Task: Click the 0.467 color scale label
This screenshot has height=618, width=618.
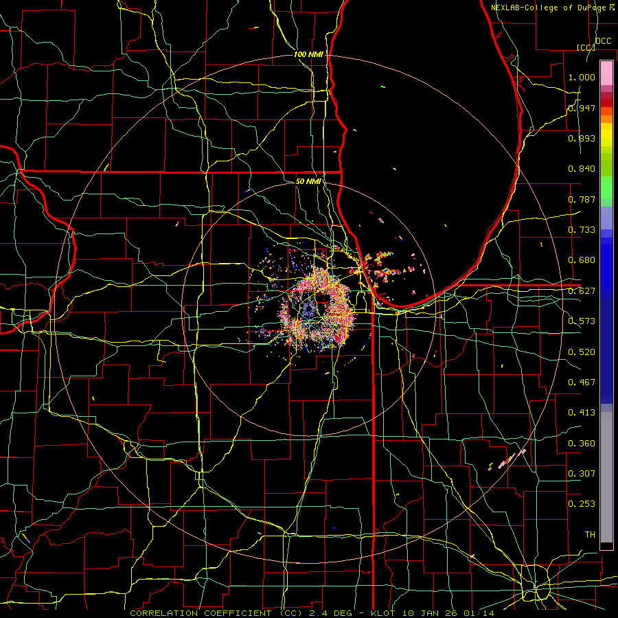Action: (x=582, y=382)
